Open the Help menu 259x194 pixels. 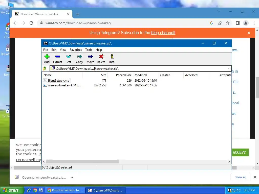(x=99, y=50)
